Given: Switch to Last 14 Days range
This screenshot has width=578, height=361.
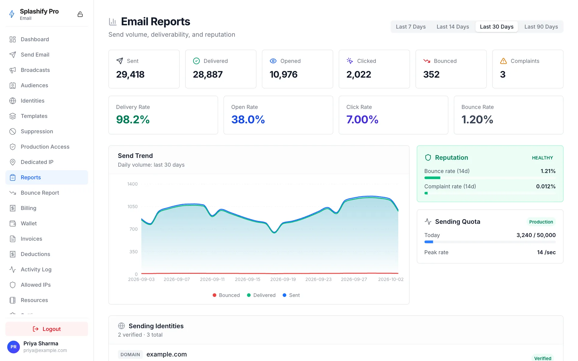Looking at the screenshot, I should coord(453,27).
